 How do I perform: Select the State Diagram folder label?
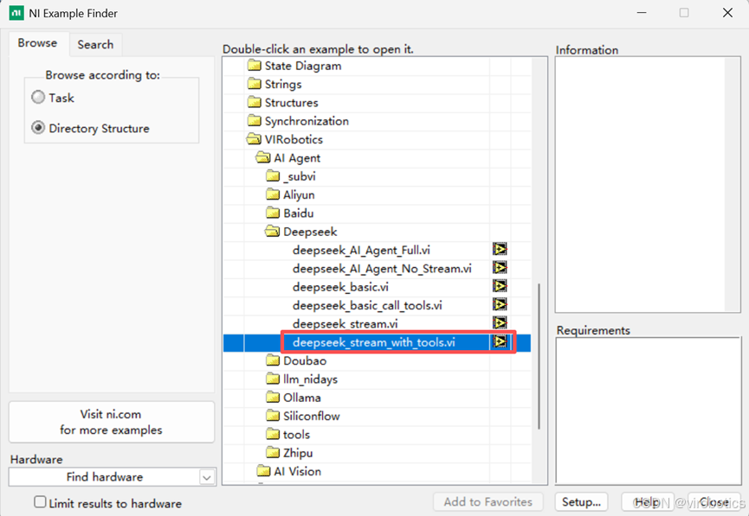coord(303,66)
